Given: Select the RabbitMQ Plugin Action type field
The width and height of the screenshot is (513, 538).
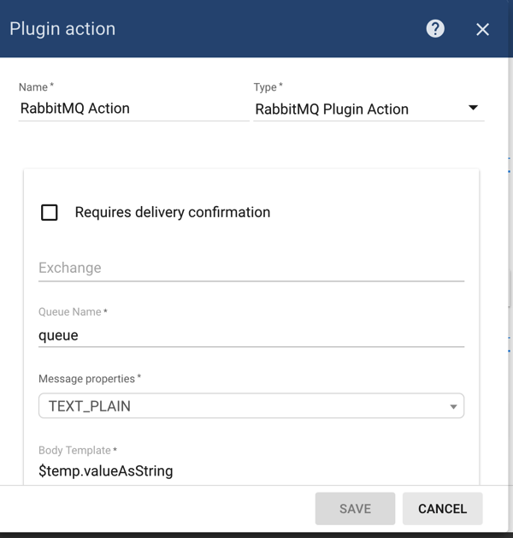Looking at the screenshot, I should pos(359,109).
